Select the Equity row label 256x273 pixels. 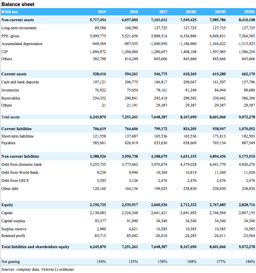[x=7, y=205]
